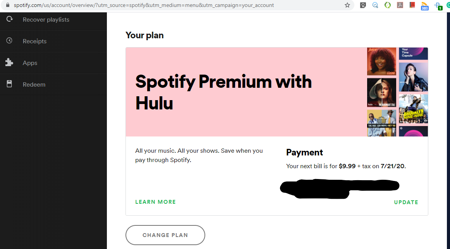Click the magnifier checkmark extension icon
Image resolution: width=450 pixels, height=249 pixels.
pos(375,5)
